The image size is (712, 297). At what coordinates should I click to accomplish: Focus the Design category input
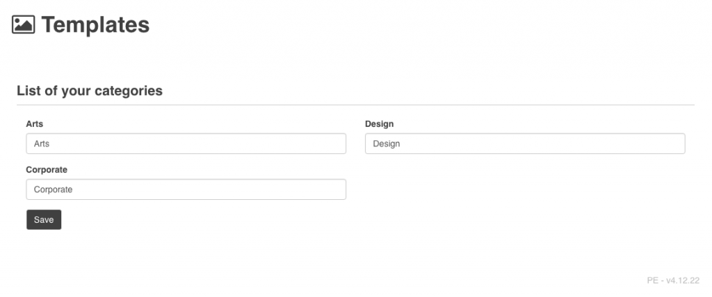click(x=525, y=144)
